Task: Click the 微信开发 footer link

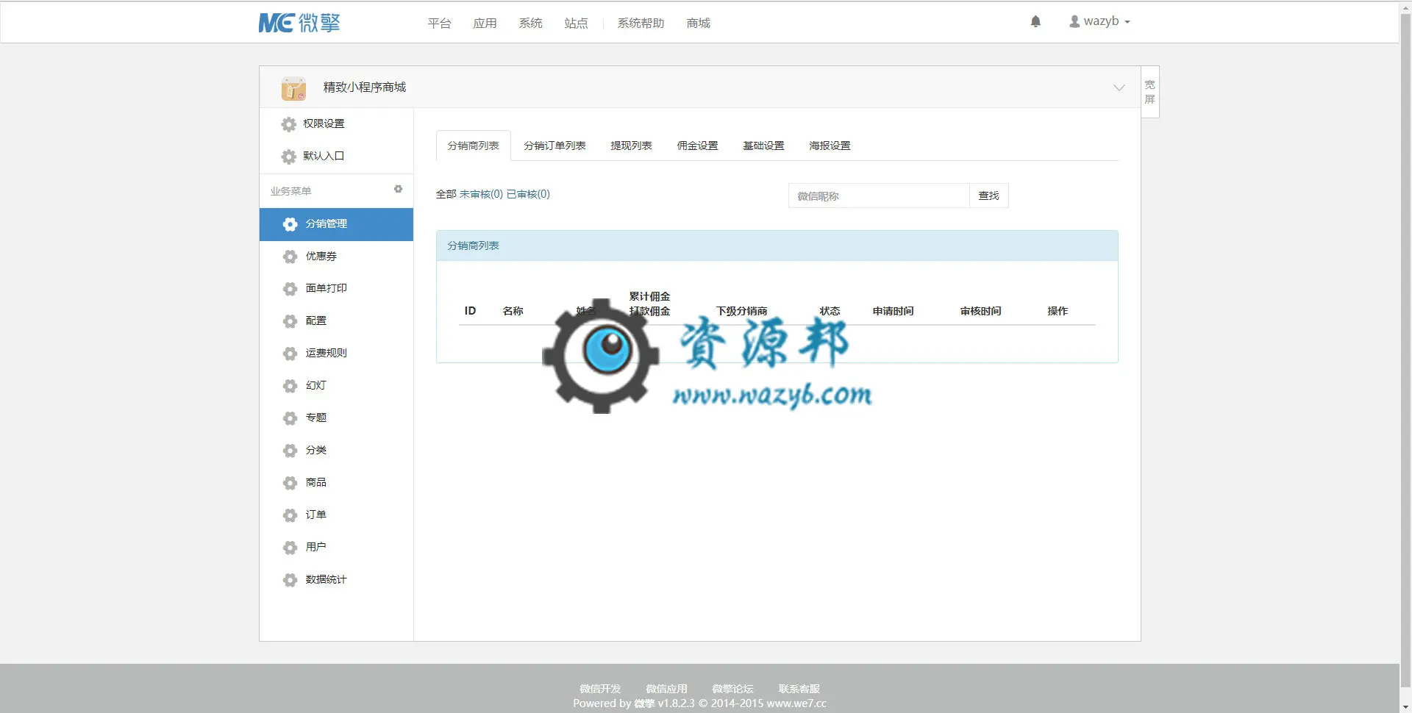Action: click(600, 689)
